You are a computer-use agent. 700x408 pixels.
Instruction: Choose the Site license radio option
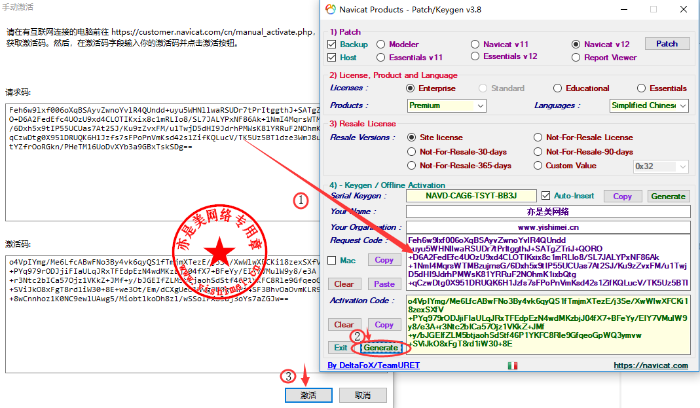(412, 138)
